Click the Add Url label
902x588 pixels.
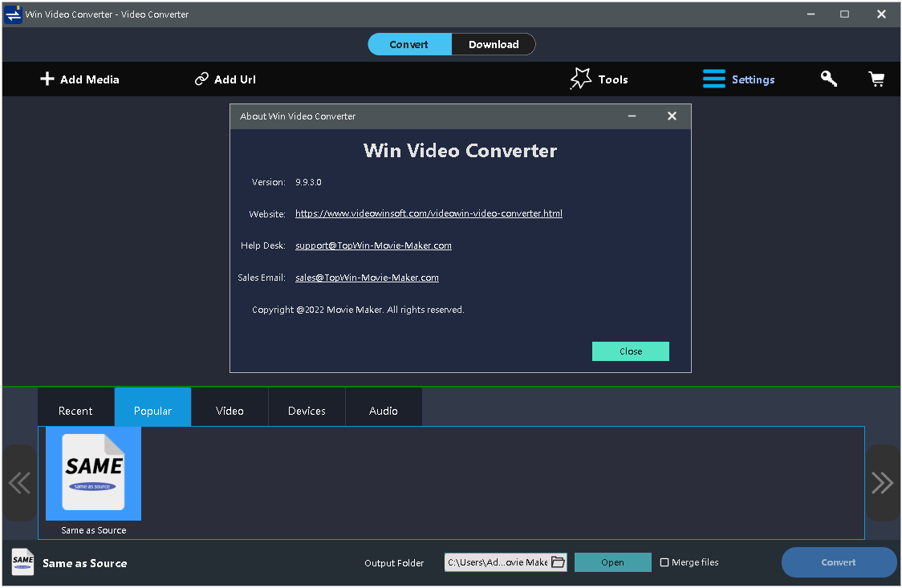234,79
